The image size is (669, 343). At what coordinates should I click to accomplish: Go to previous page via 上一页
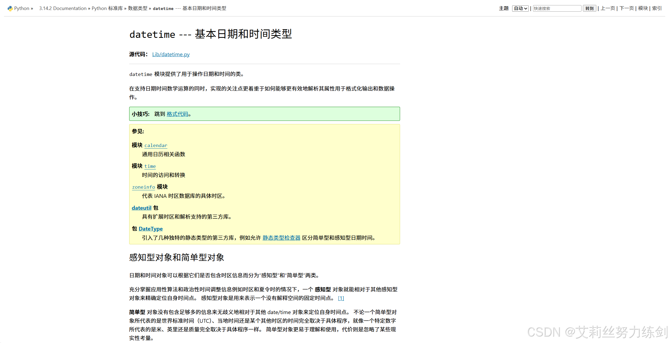tap(608, 8)
